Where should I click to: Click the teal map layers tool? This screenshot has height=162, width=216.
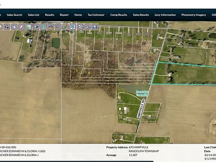(43, 27)
